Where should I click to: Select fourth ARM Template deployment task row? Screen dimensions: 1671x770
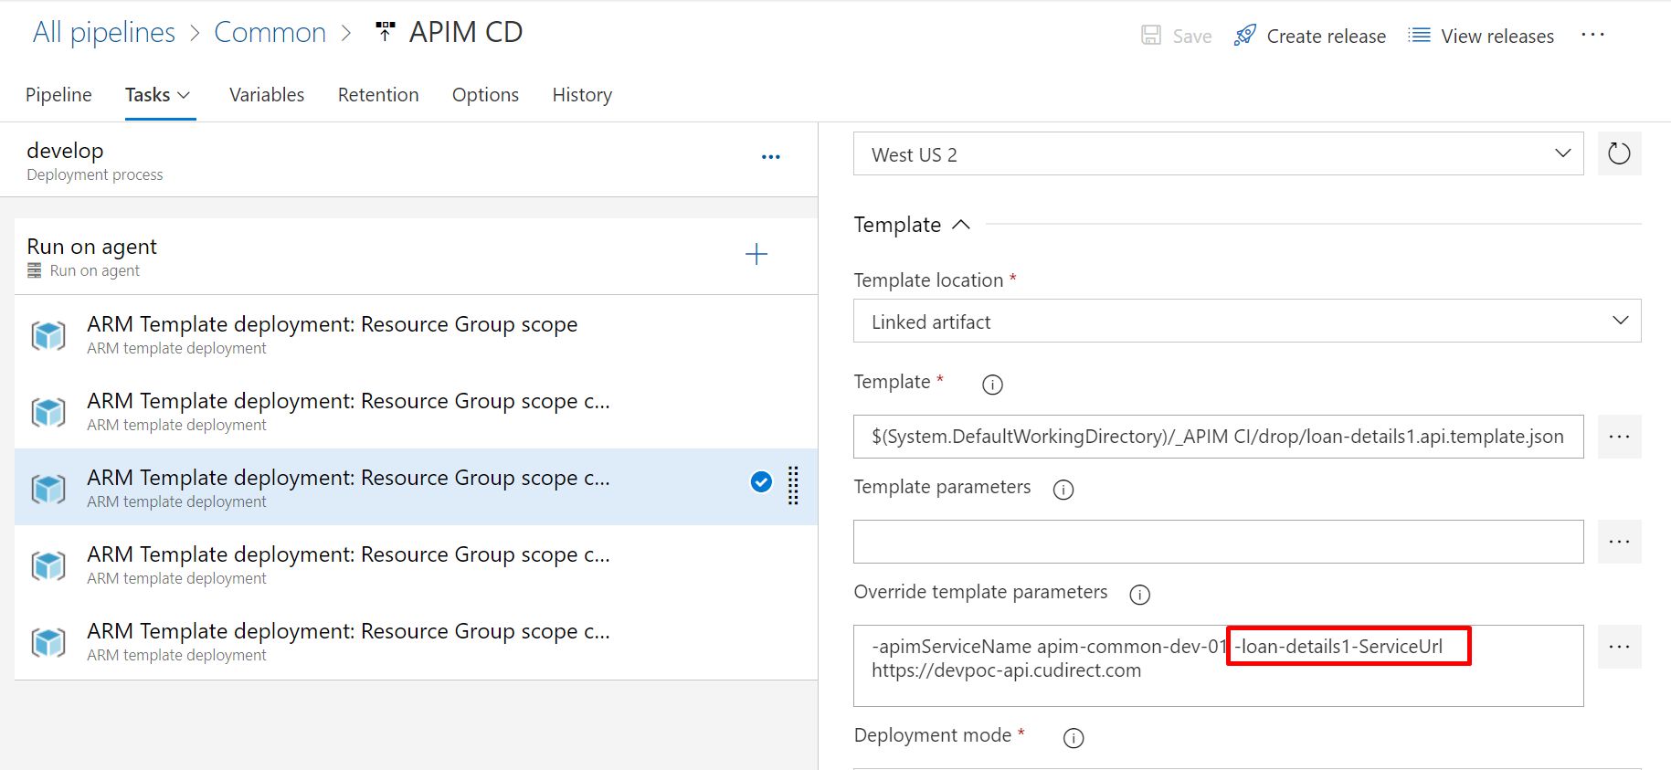416,564
